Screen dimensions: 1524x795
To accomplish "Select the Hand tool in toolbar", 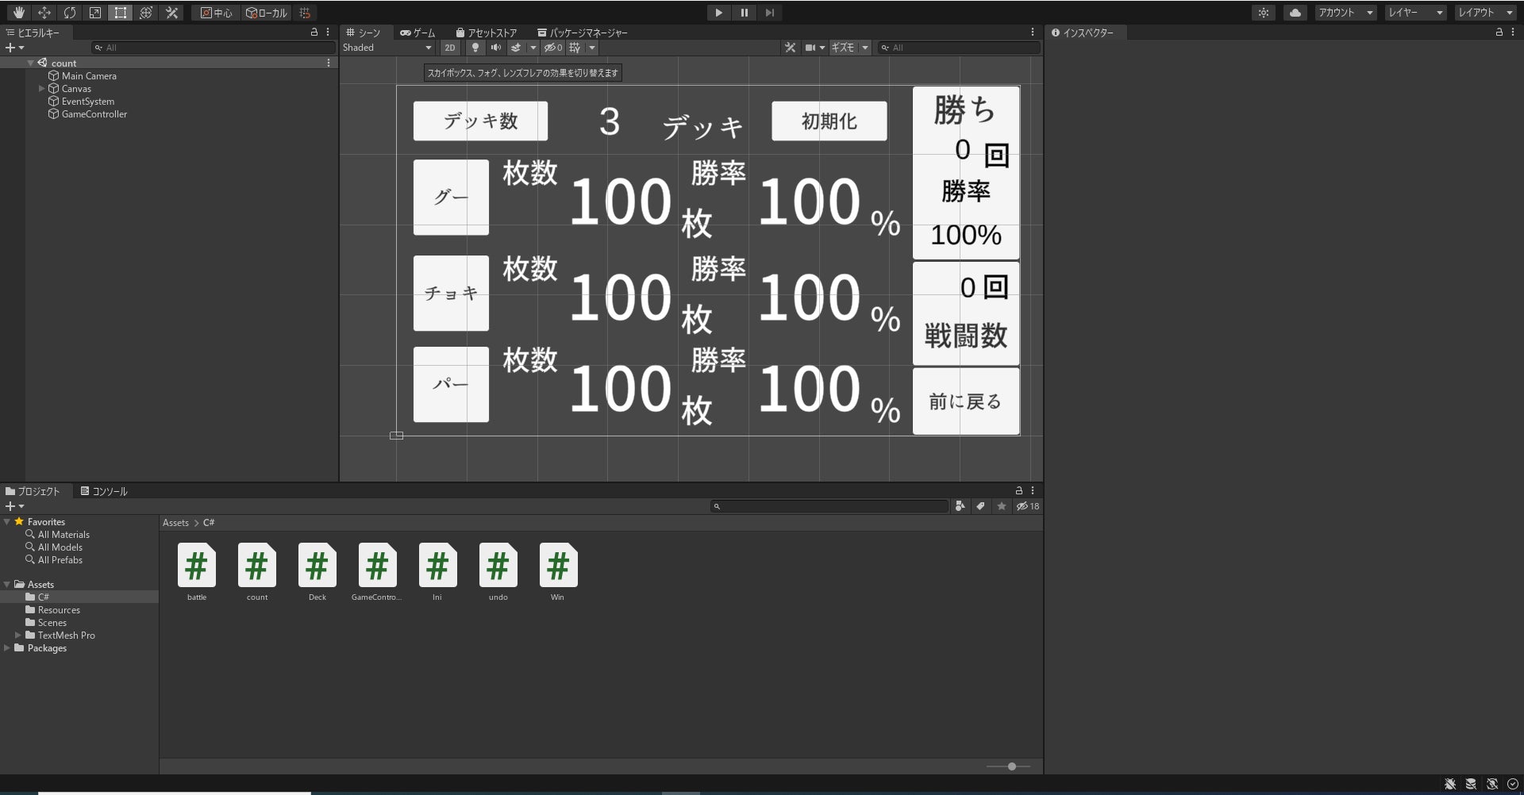I will (x=18, y=13).
